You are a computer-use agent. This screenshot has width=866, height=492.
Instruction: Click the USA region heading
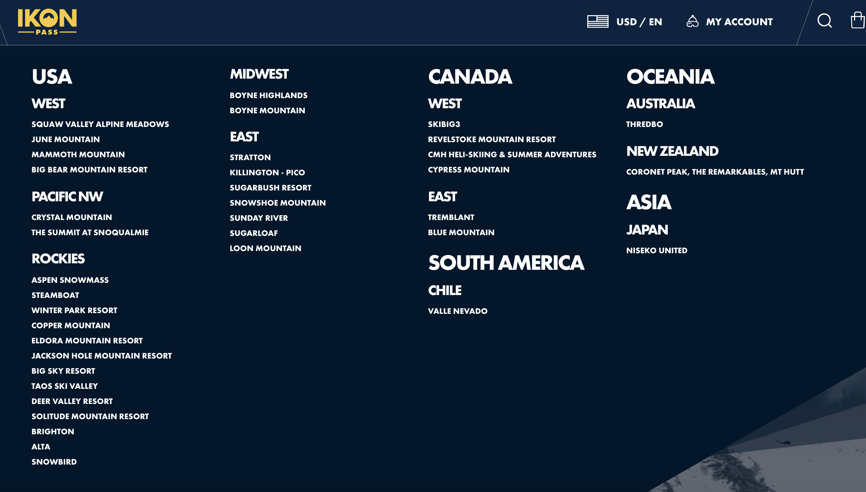click(x=52, y=77)
